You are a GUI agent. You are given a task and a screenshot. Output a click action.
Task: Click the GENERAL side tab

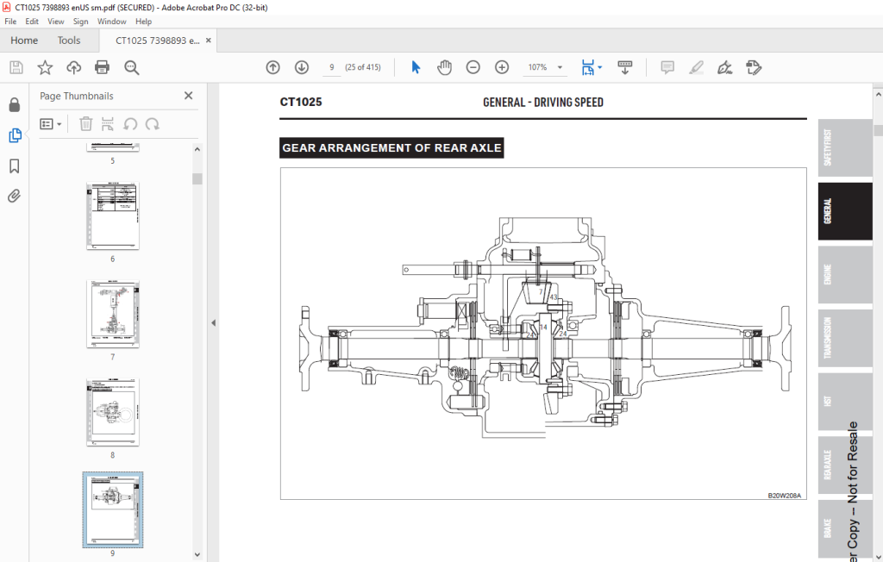845,211
